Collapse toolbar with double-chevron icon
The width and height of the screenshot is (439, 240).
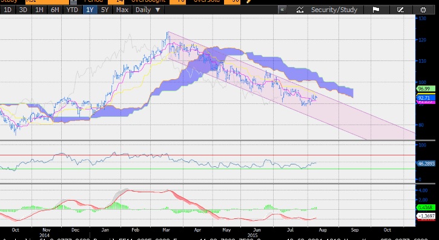(282, 10)
